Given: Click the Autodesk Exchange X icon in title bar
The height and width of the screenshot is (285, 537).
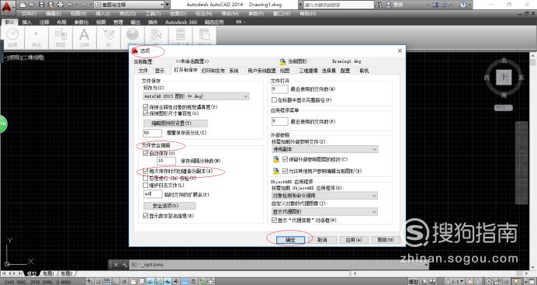Looking at the screenshot, I should click(x=435, y=5).
